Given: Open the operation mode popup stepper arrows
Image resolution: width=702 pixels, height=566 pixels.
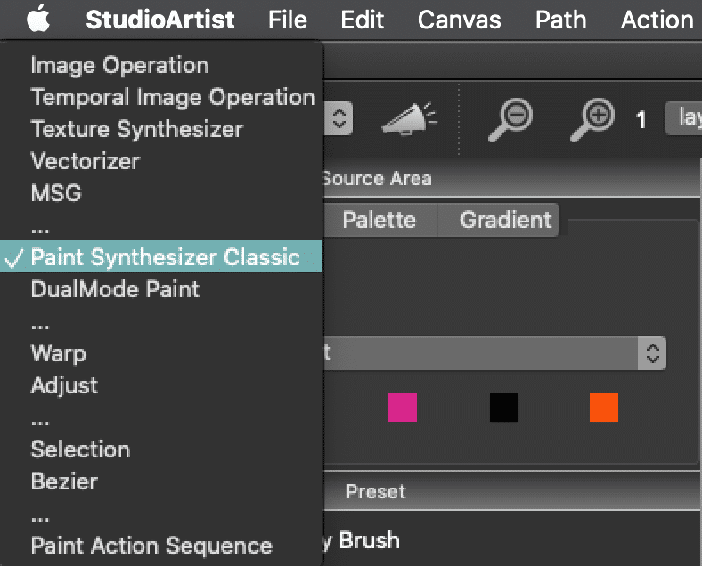Looking at the screenshot, I should pyautogui.click(x=339, y=118).
